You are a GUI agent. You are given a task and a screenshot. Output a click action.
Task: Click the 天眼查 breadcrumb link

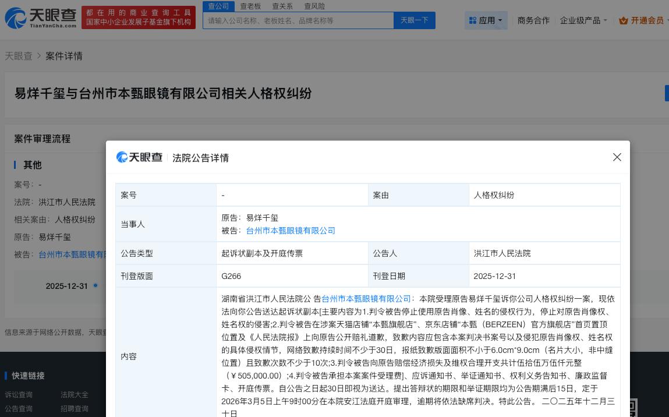(x=18, y=55)
